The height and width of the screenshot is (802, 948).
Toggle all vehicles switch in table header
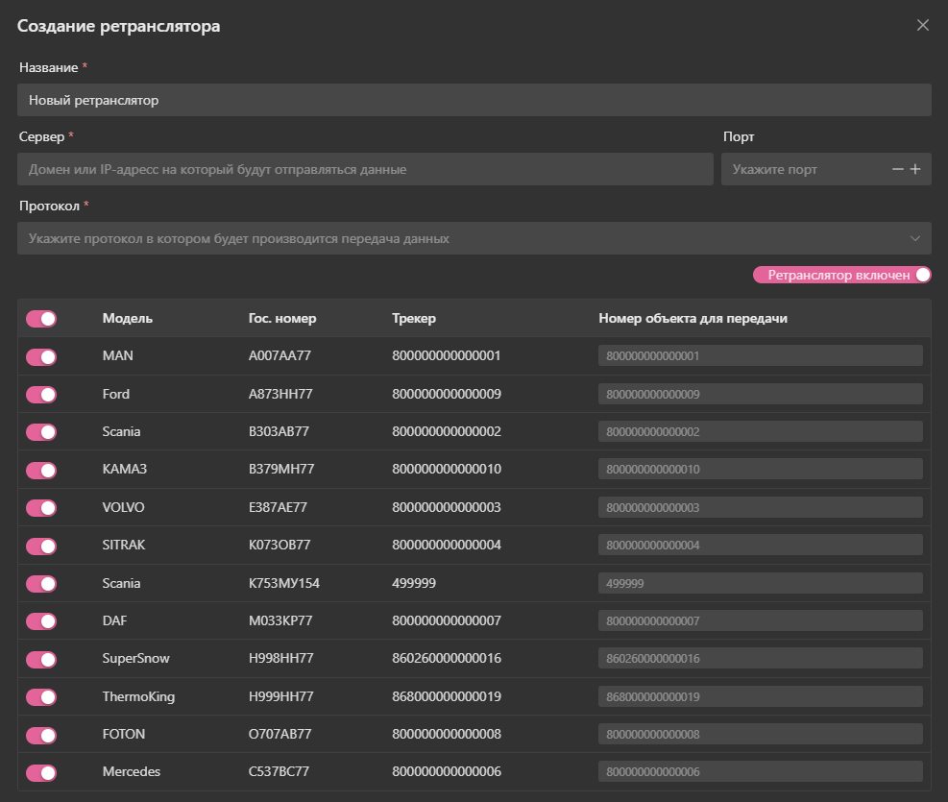tap(41, 319)
